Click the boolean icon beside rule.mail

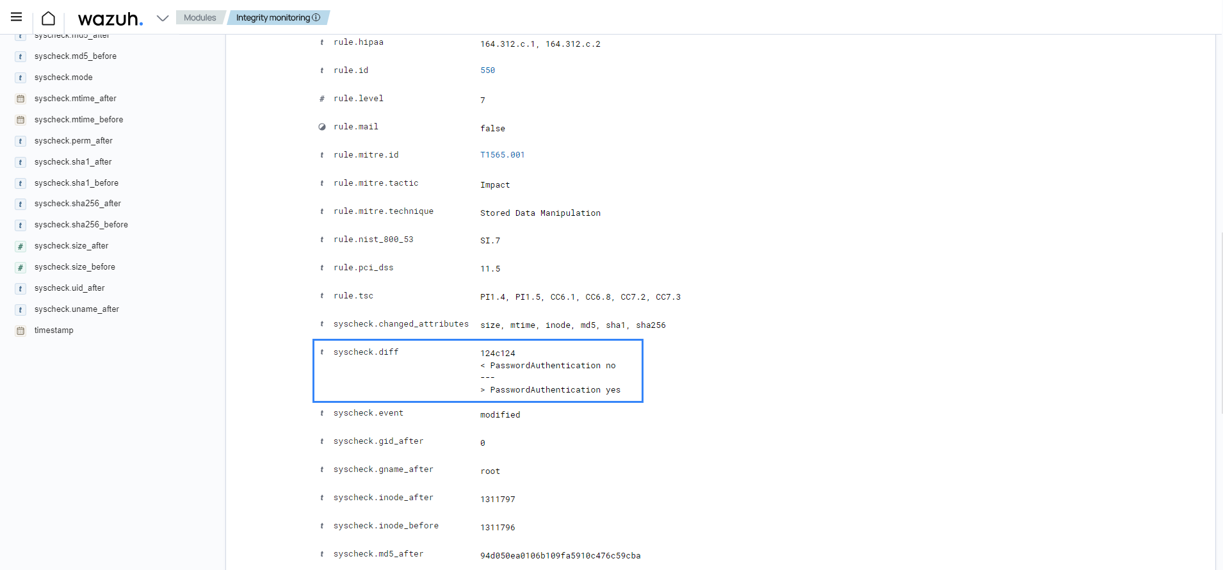pyautogui.click(x=322, y=127)
